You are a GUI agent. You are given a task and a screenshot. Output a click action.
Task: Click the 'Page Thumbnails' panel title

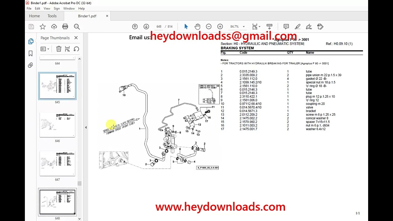(x=55, y=38)
